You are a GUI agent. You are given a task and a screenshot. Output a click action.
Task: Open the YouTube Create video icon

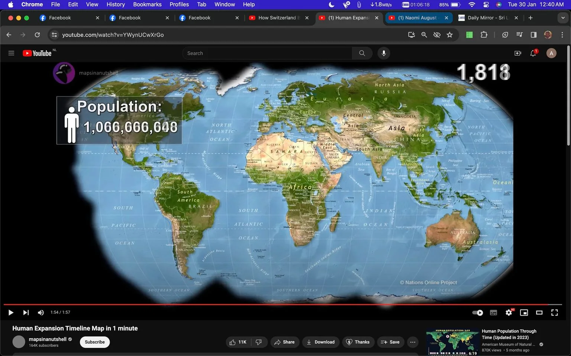click(x=517, y=53)
